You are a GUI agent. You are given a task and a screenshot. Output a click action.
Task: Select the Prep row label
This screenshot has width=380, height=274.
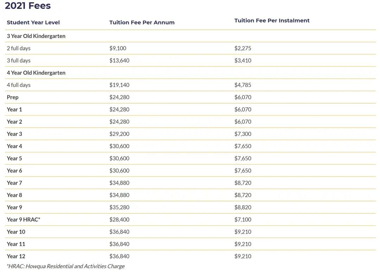pos(13,97)
